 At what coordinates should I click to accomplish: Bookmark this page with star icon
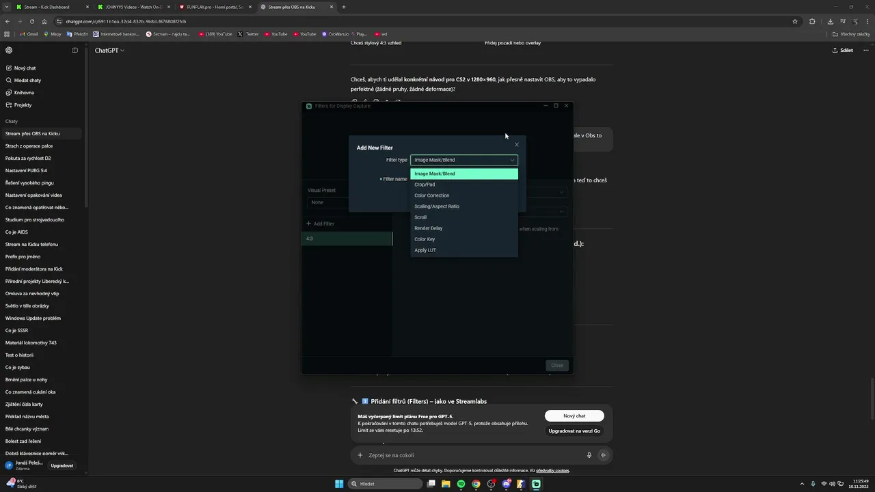pyautogui.click(x=795, y=21)
